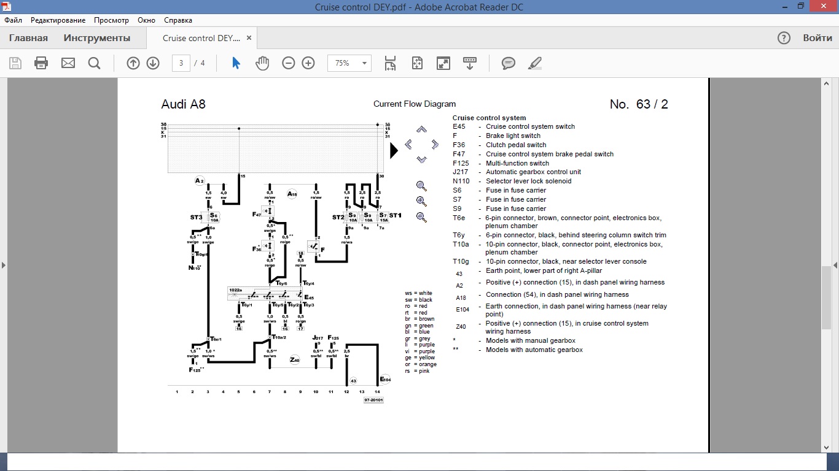
Task: Go to previous page arrow
Action: (133, 63)
